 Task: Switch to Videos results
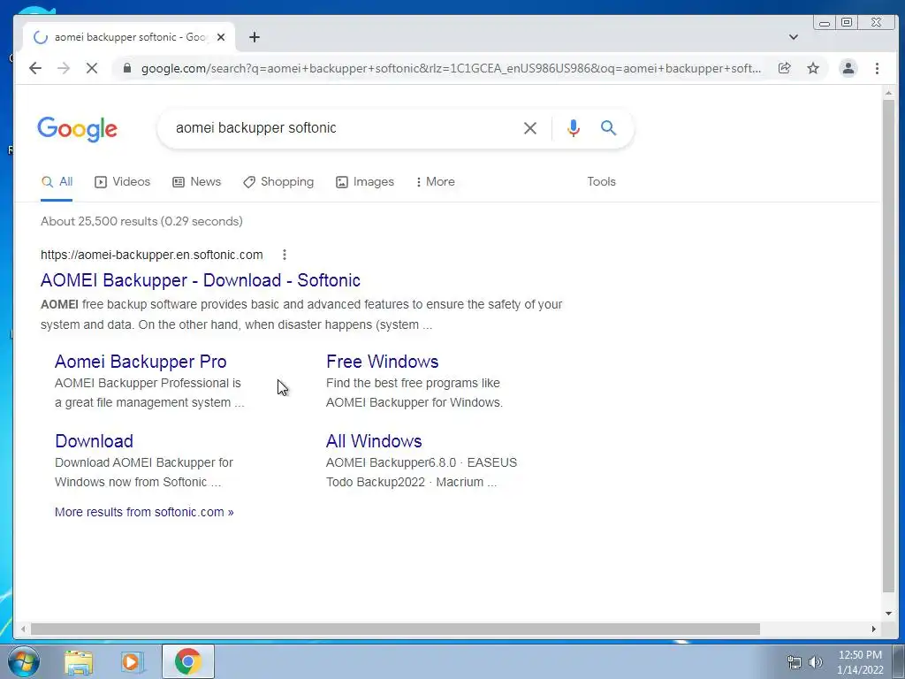click(x=122, y=182)
